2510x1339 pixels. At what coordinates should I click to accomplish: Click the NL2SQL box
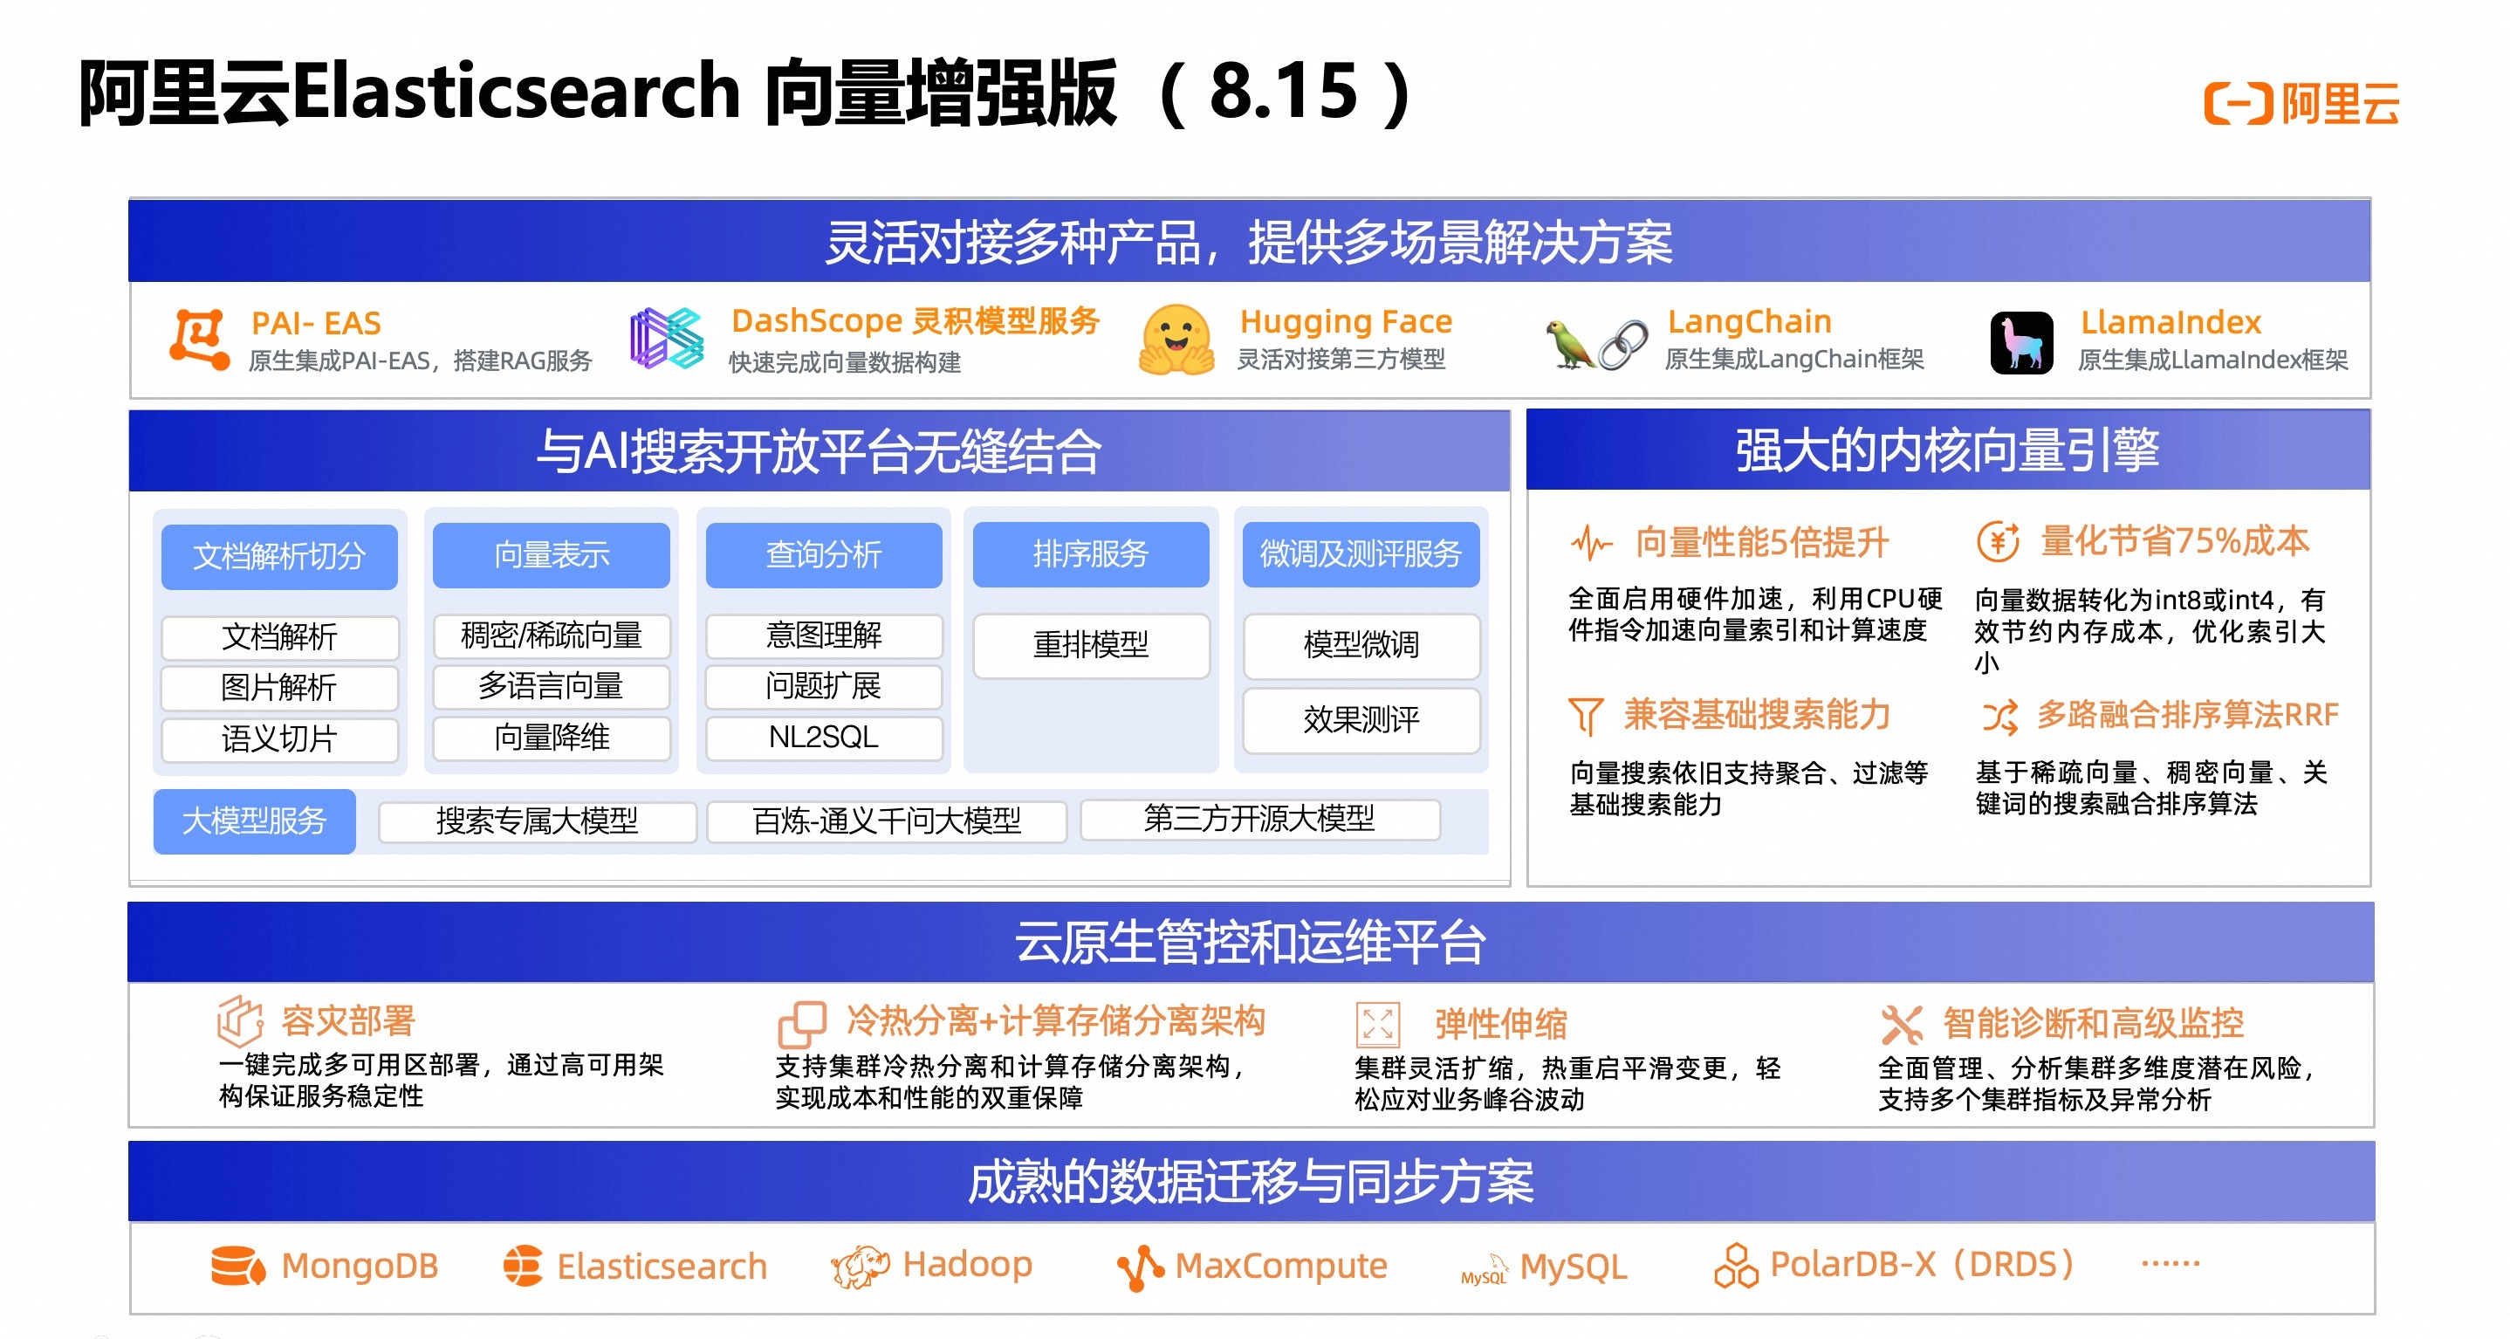[x=823, y=738]
